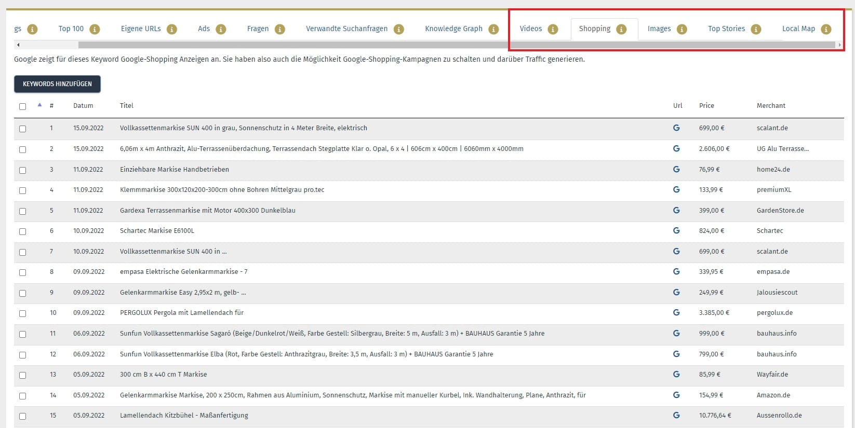
Task: Open info icon beside Eigene URLs tab
Action: [x=172, y=29]
